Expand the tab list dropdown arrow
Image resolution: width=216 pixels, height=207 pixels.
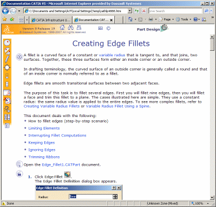[x=27, y=20]
